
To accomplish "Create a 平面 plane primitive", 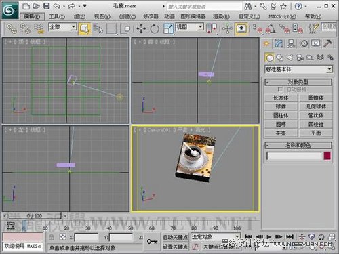I will pos(316,133).
